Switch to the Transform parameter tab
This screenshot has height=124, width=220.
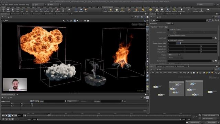pyautogui.click(x=154, y=27)
